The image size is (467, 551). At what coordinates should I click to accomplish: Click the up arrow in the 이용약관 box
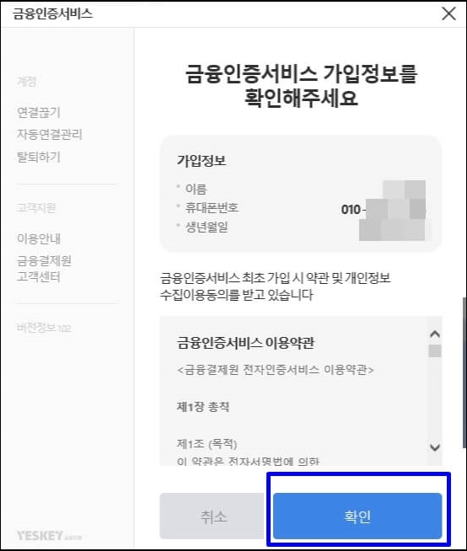click(435, 334)
